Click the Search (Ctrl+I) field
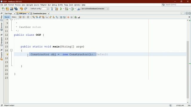191x107 pixels. (176, 5)
